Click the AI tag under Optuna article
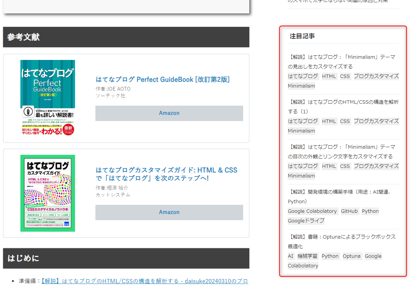 pos(290,256)
